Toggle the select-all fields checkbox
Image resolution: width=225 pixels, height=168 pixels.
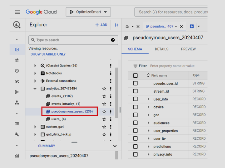[135, 75]
